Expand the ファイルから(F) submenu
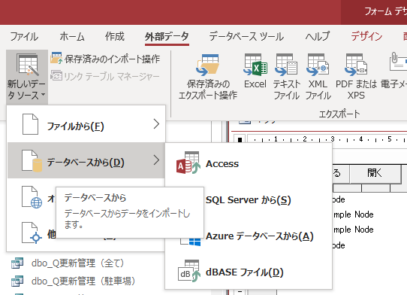407x295 pixels. coord(86,124)
